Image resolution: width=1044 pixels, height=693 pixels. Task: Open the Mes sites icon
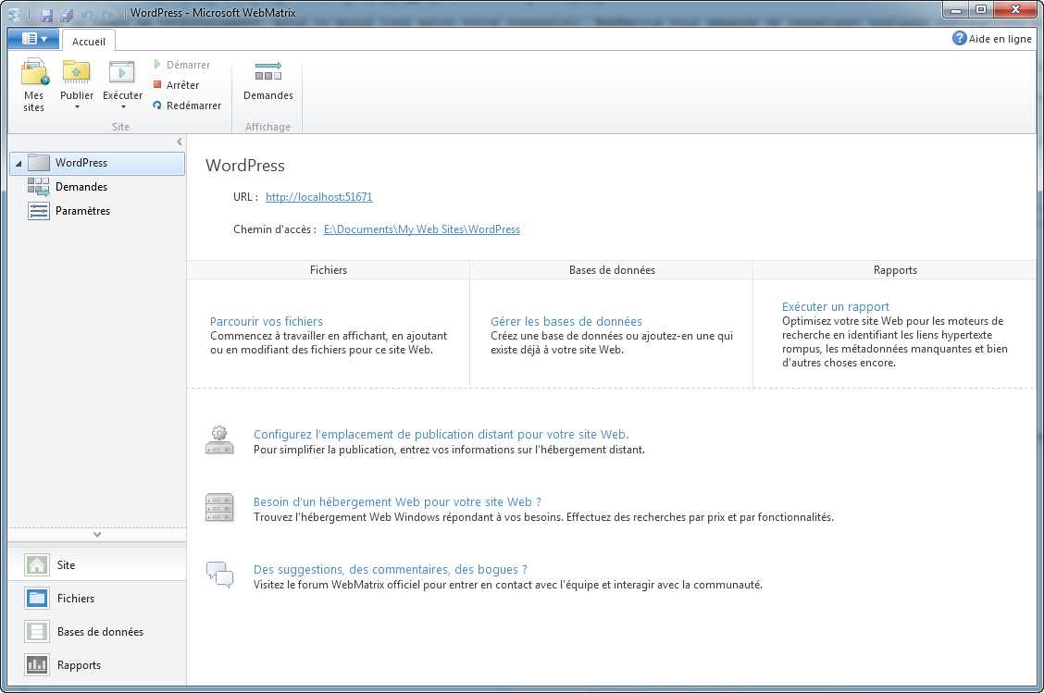(34, 73)
